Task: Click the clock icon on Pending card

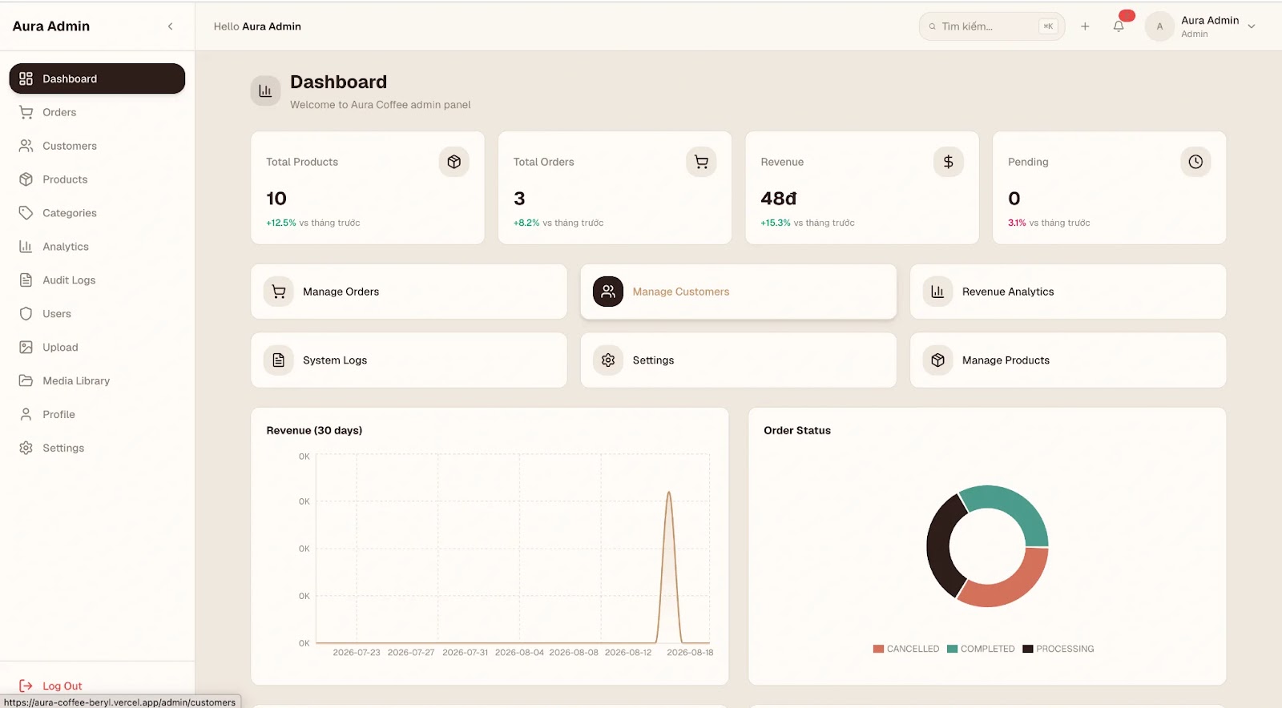Action: pyautogui.click(x=1195, y=162)
